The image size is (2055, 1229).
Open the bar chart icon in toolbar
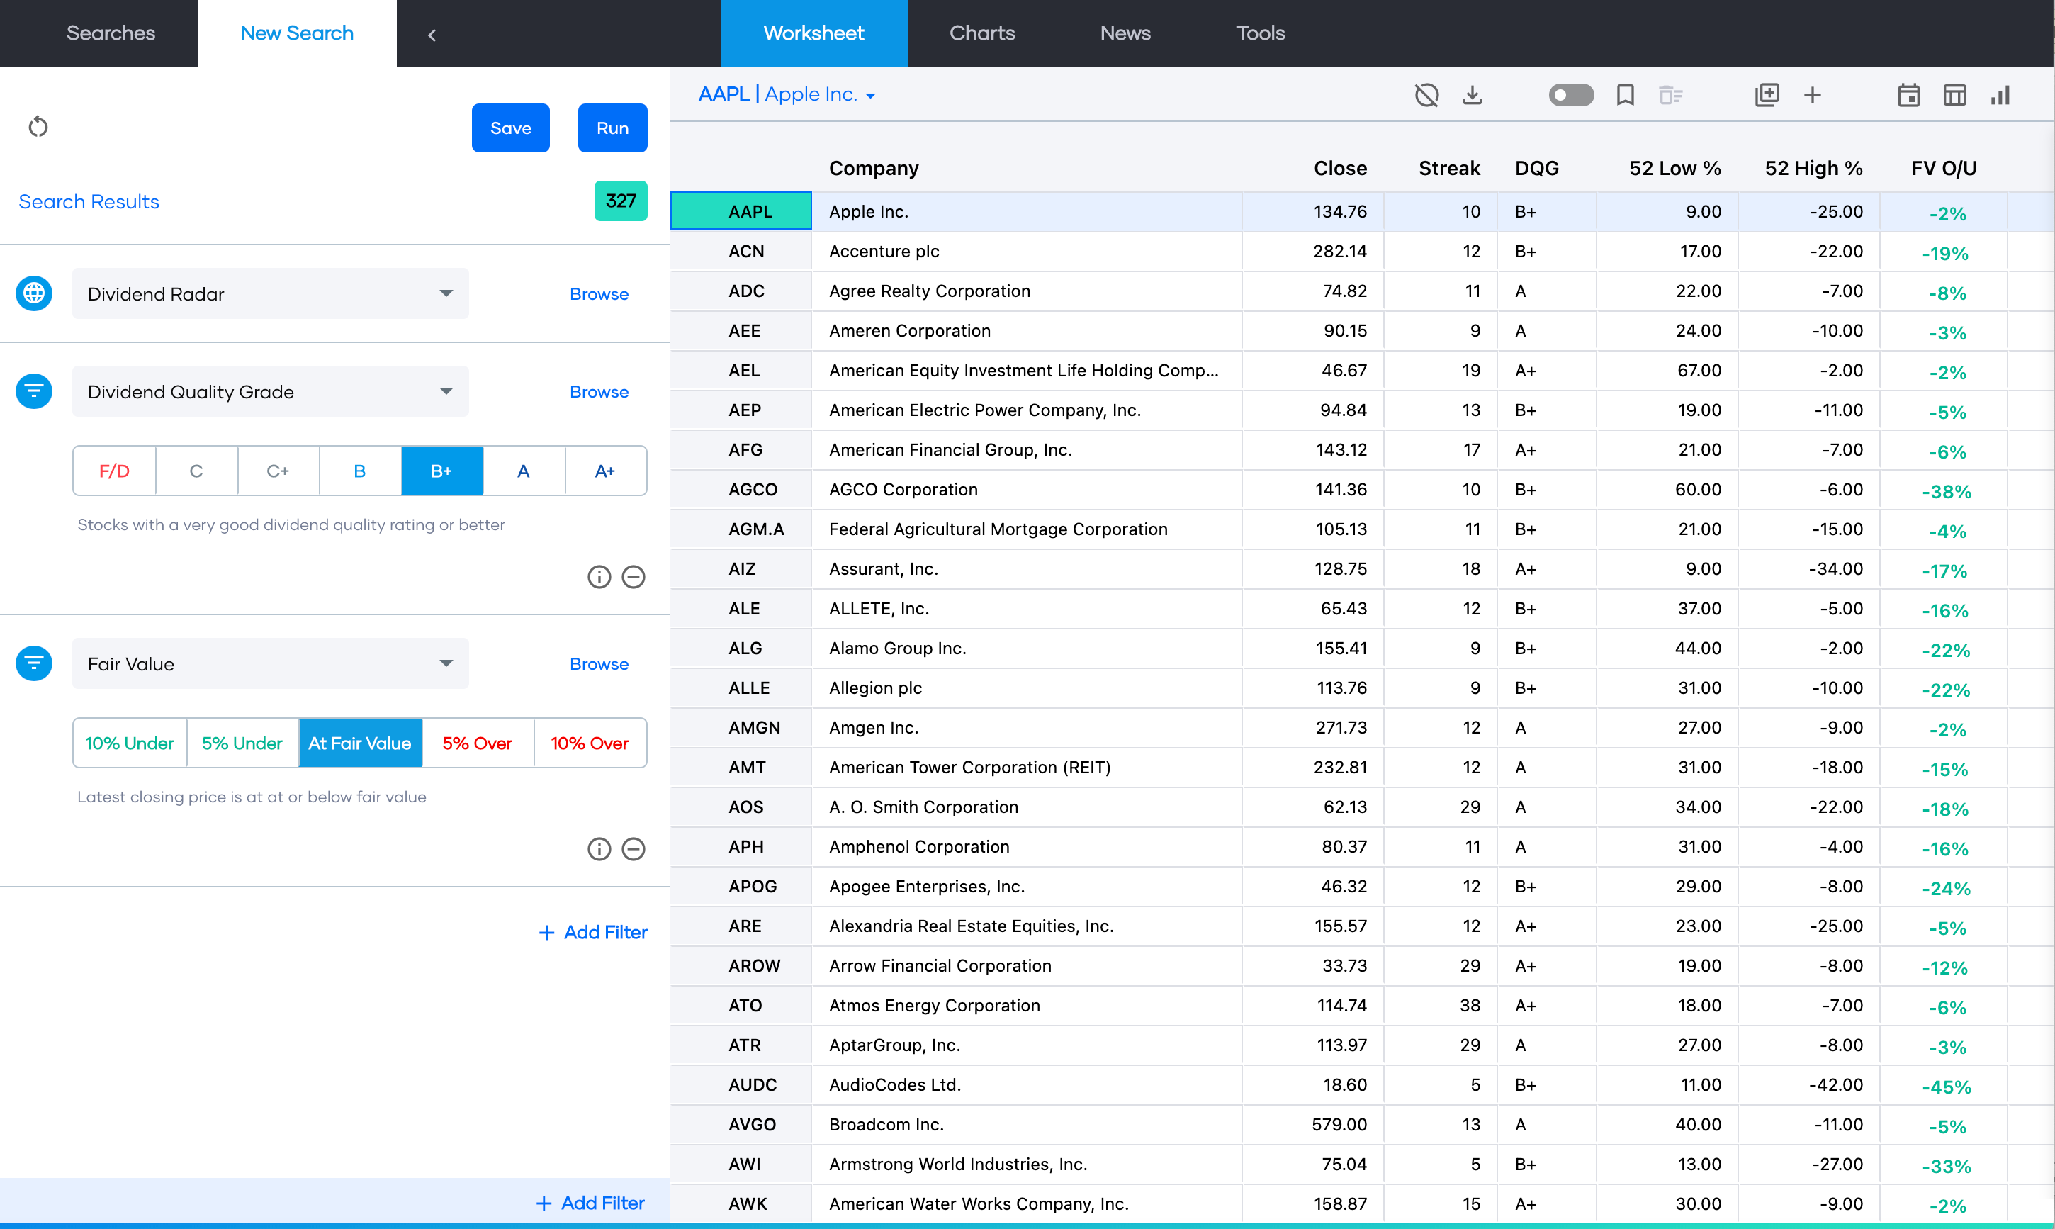click(2000, 95)
